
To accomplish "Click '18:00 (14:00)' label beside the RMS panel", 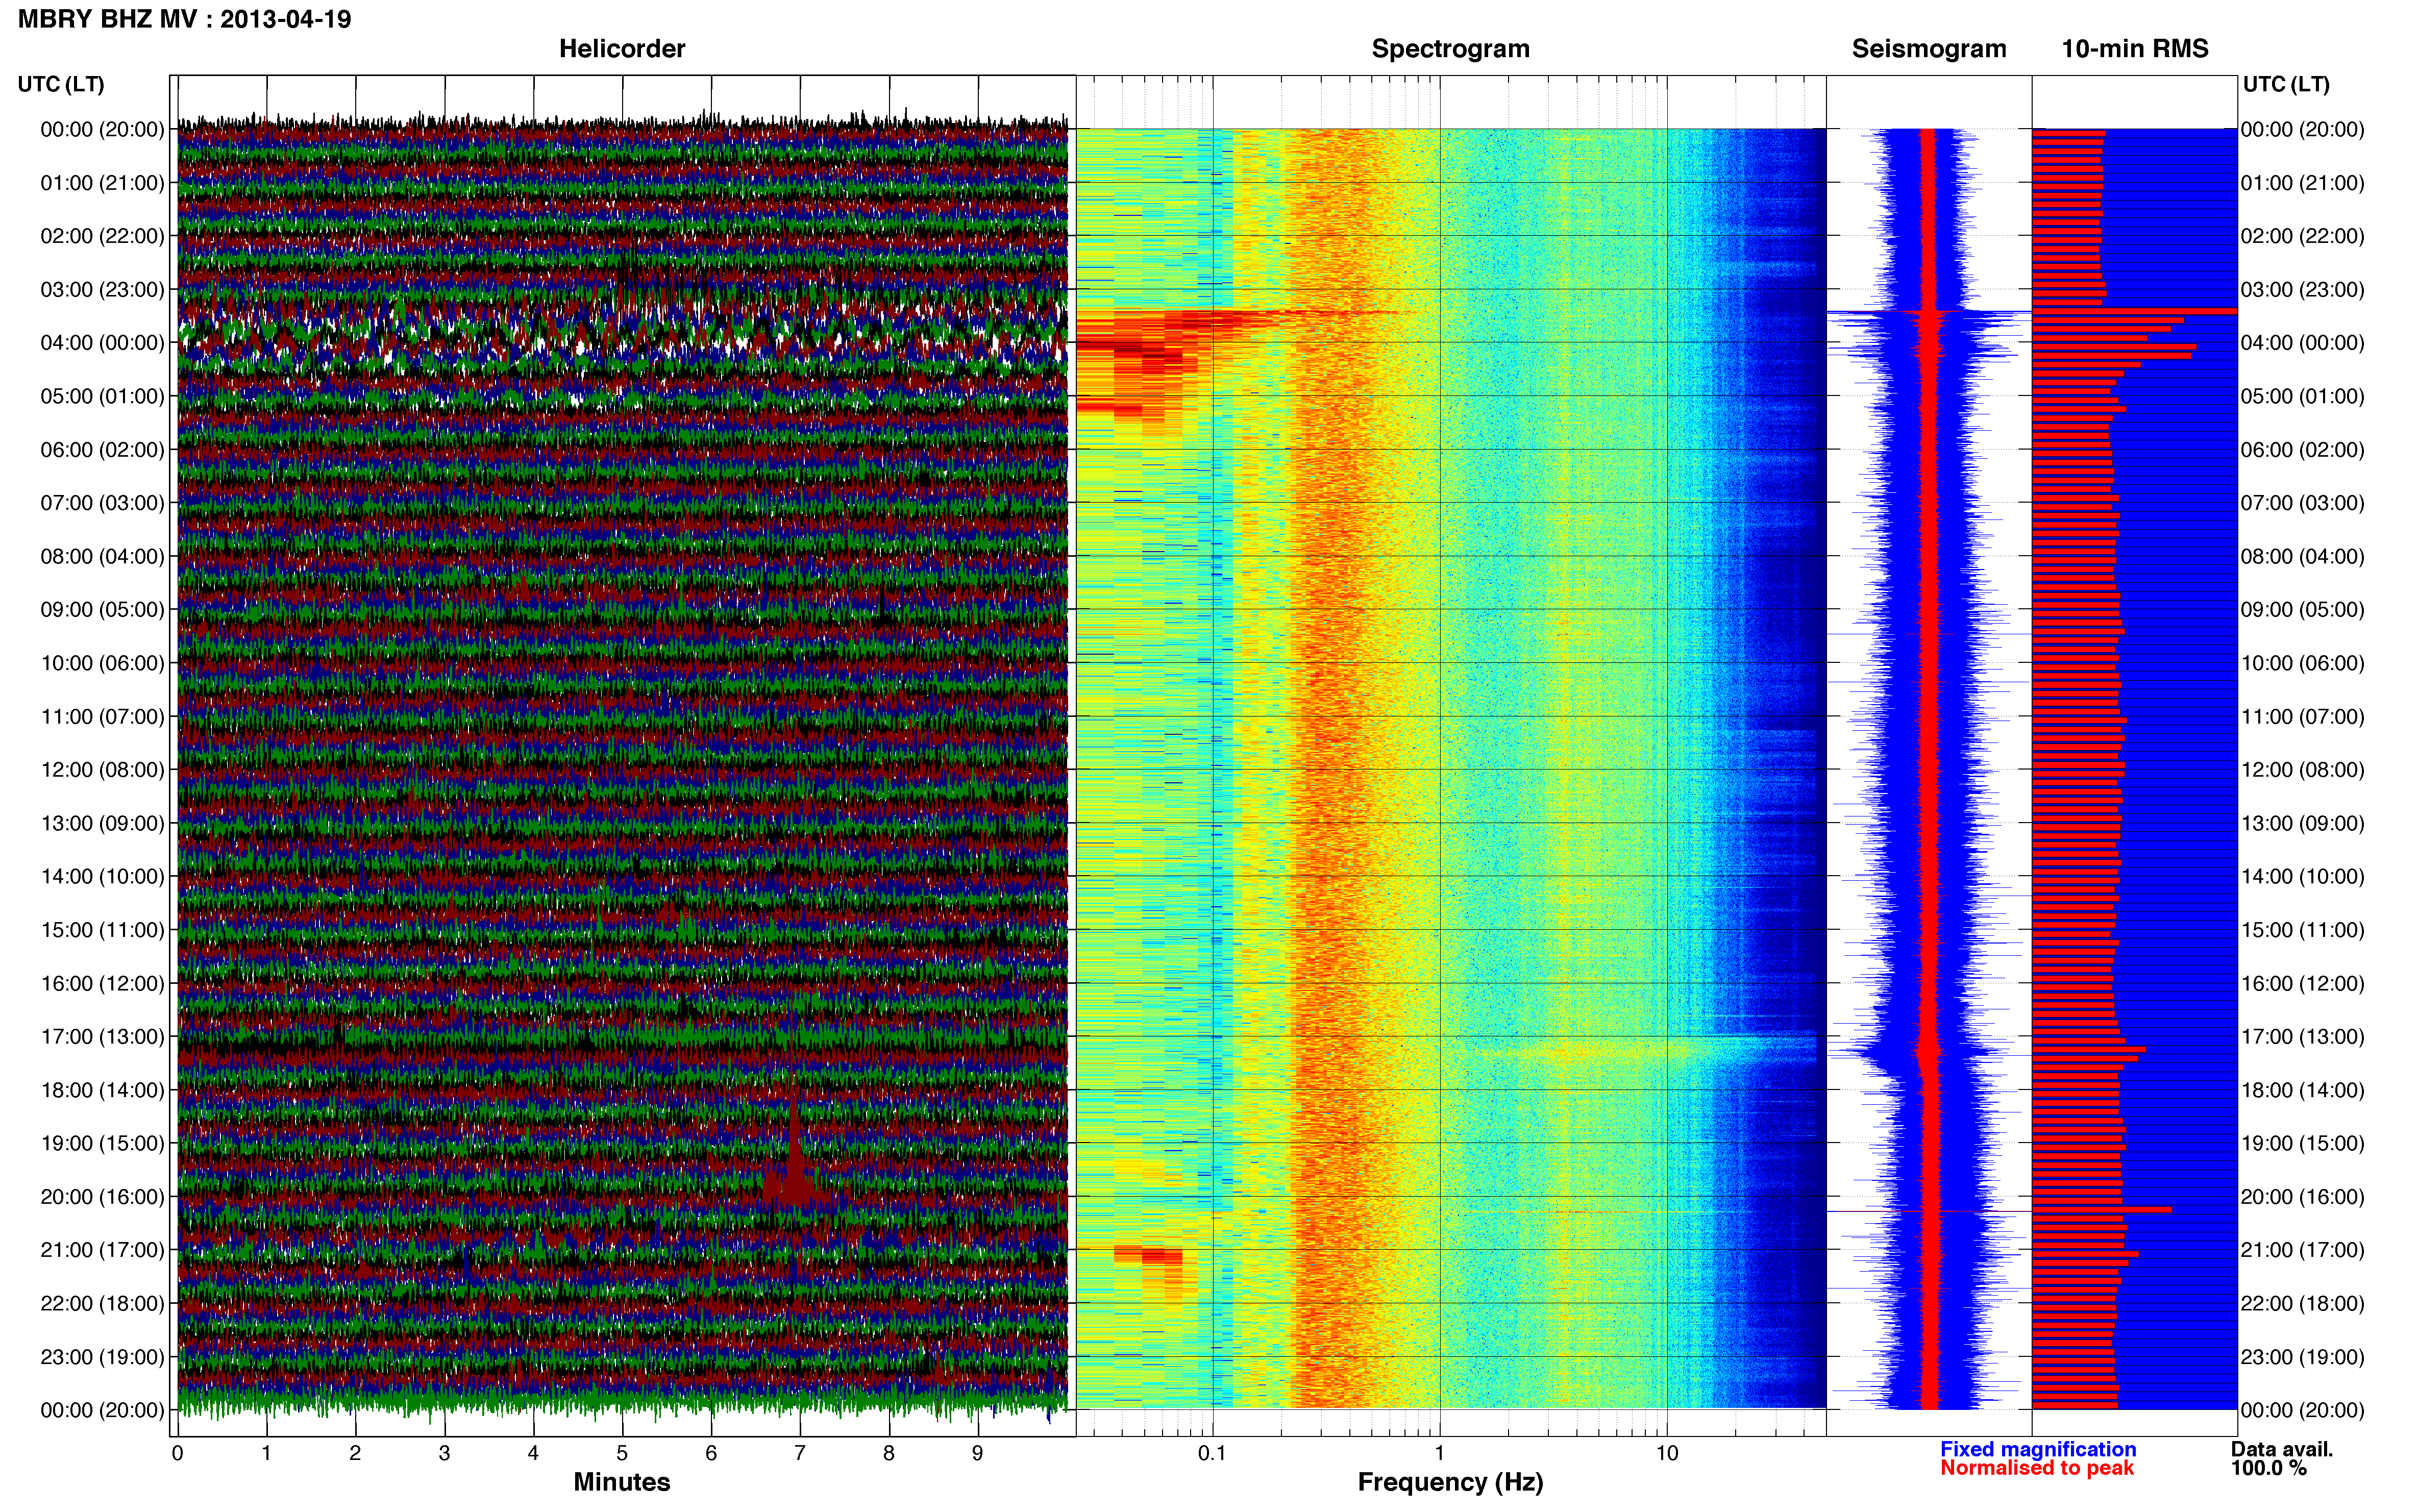I will click(x=2303, y=1090).
